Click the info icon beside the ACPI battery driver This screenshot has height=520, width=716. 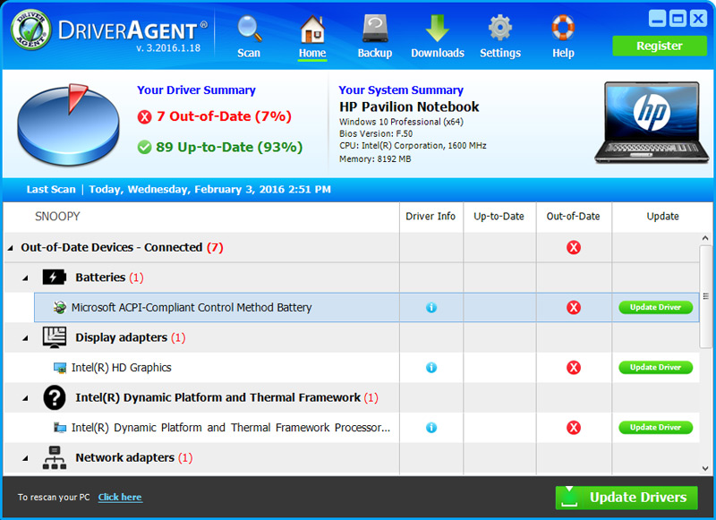(x=430, y=307)
